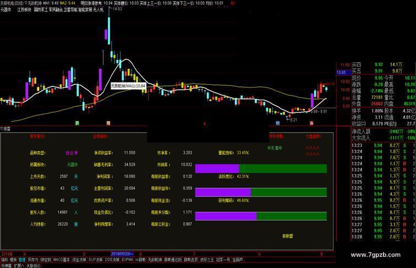Switch to the 无敌乾坤 indicator tab
This screenshot has width=416, height=268.
[x=155, y=260]
